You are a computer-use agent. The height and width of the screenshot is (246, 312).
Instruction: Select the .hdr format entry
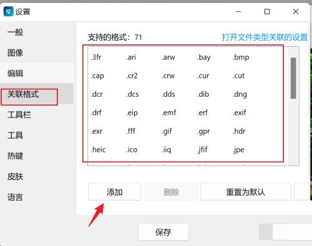pyautogui.click(x=239, y=131)
